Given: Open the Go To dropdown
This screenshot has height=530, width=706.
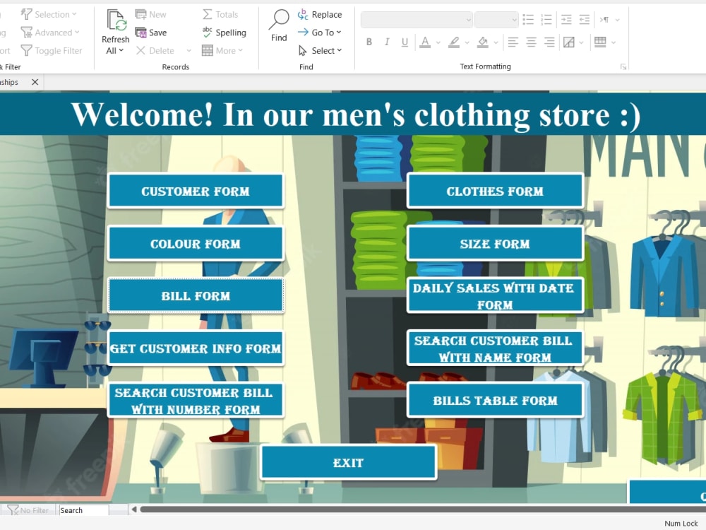Looking at the screenshot, I should (x=320, y=33).
